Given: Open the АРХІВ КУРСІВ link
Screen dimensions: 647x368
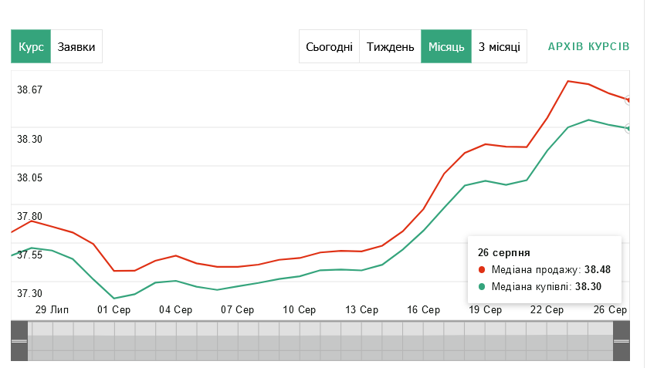Looking at the screenshot, I should coord(588,47).
